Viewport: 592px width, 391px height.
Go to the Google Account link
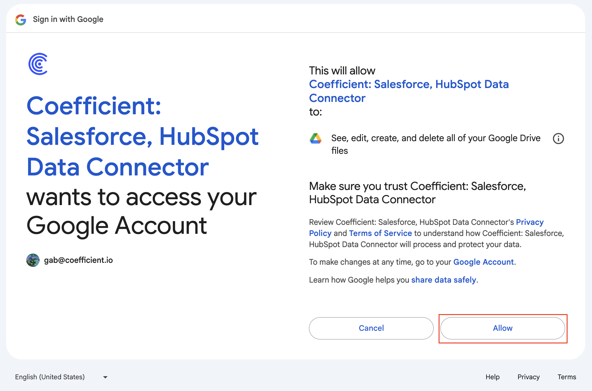pyautogui.click(x=483, y=262)
